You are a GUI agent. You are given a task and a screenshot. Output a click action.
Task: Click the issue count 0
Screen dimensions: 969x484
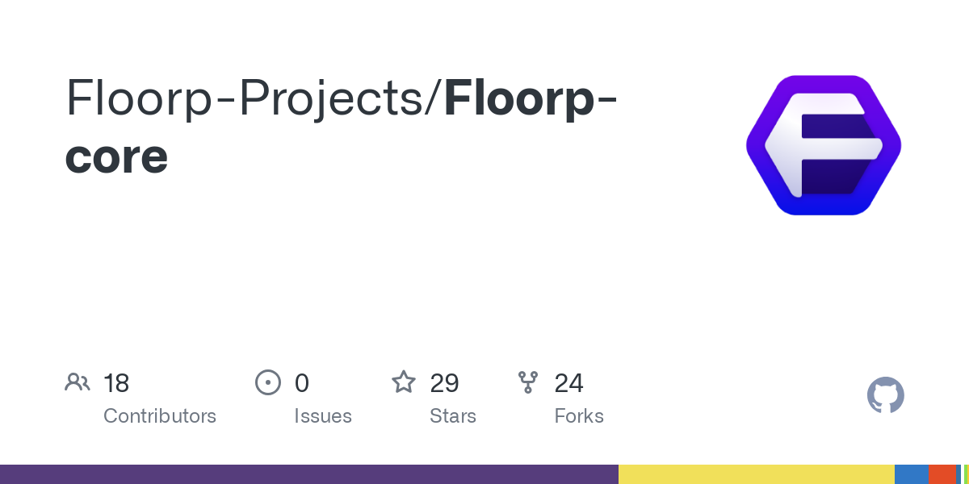tap(302, 383)
